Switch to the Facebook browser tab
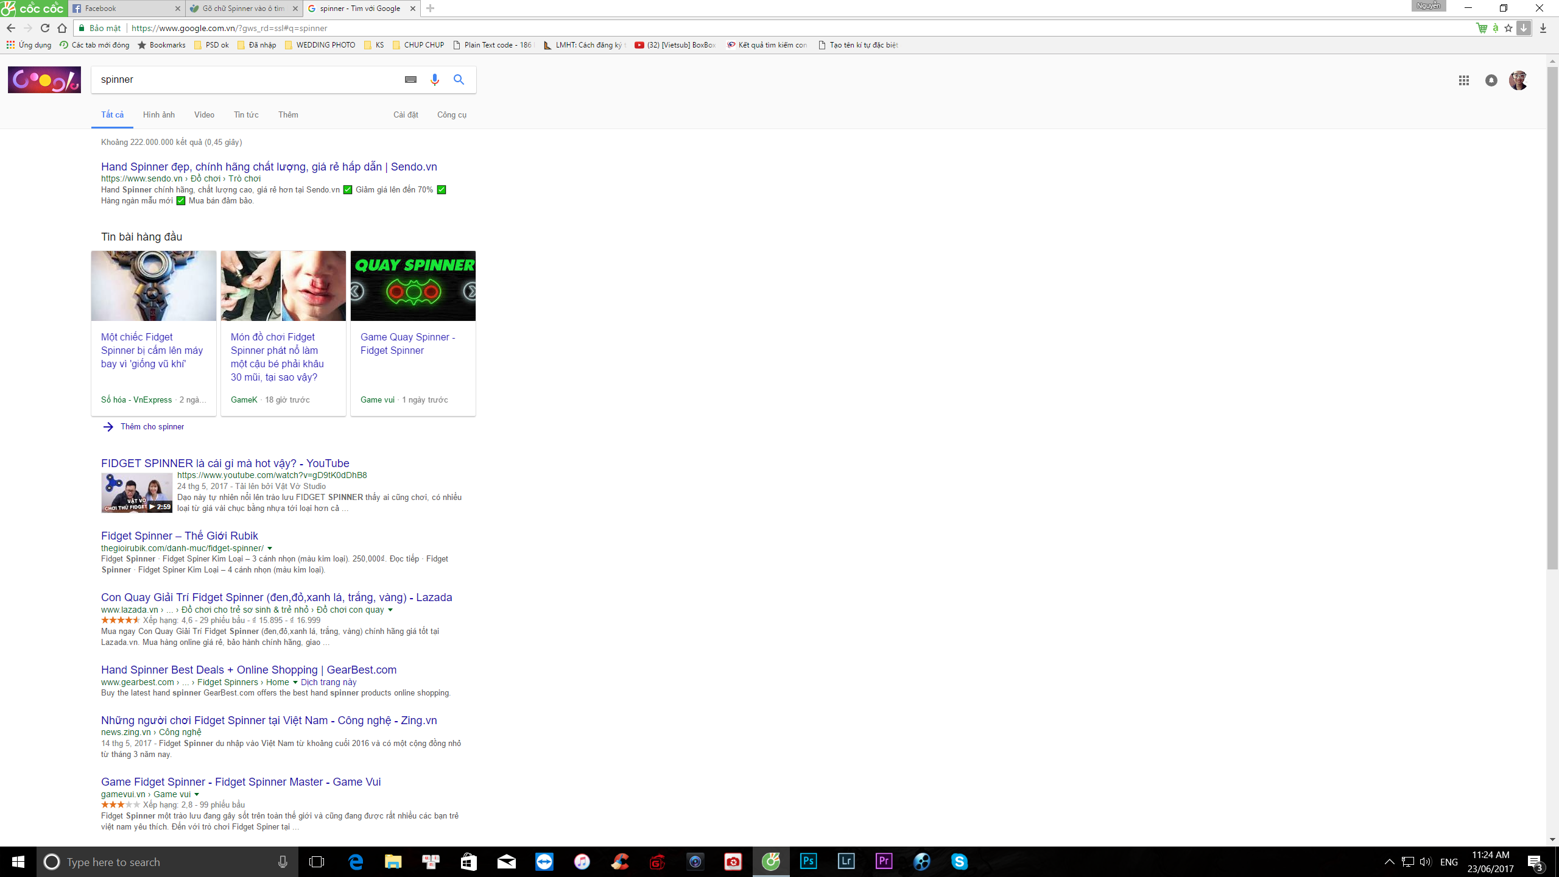 [x=122, y=8]
